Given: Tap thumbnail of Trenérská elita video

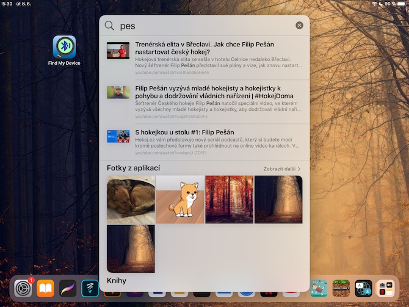Looking at the screenshot, I should [x=118, y=50].
